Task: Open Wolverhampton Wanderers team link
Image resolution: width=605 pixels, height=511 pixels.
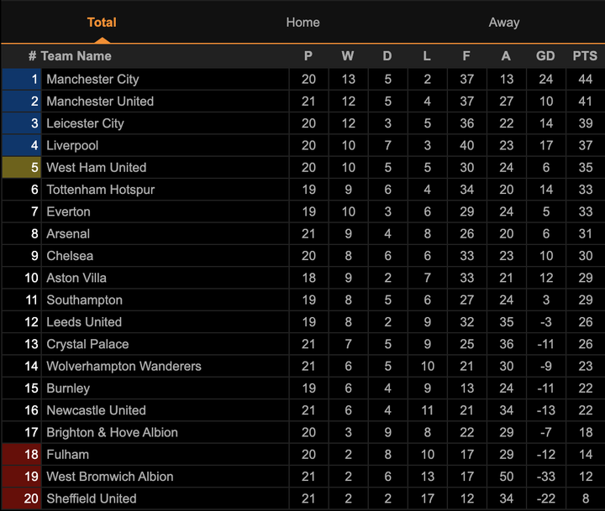Action: pos(124,366)
